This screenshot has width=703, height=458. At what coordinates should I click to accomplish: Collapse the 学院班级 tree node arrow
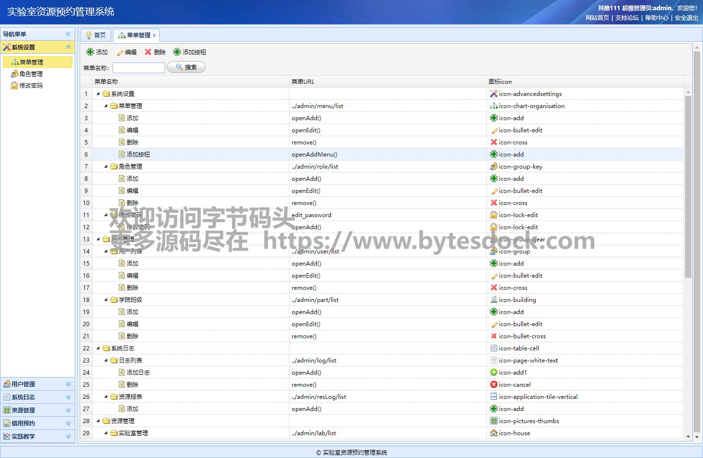[x=106, y=300]
